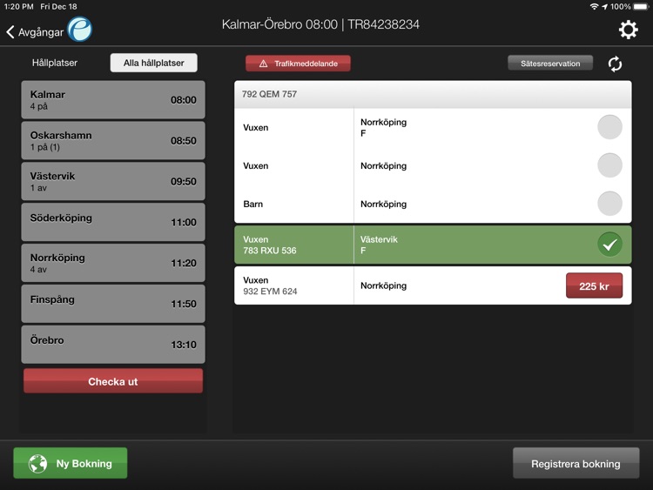The image size is (653, 490).
Task: Tap the 225 kr payment button
Action: (594, 286)
